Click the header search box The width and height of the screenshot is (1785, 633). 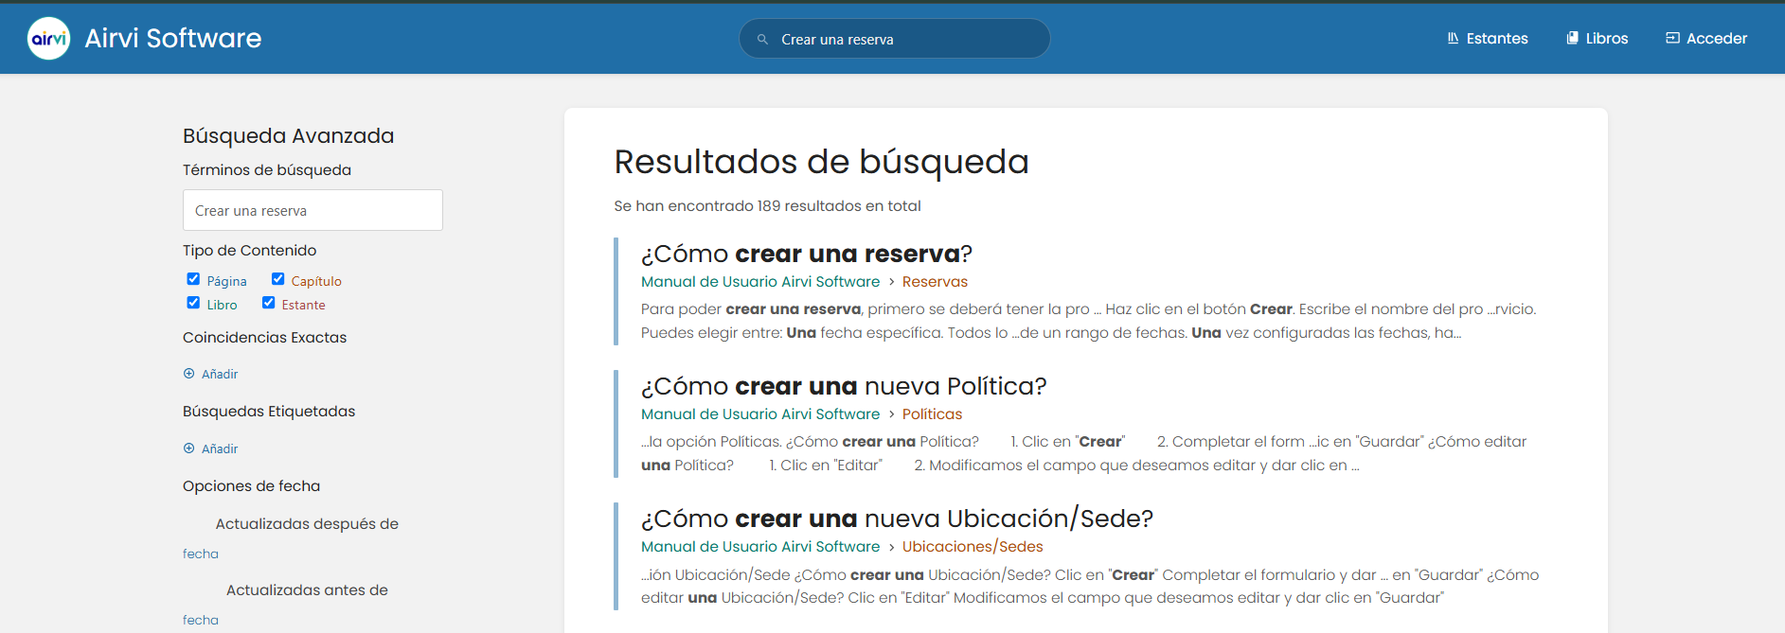click(x=894, y=39)
